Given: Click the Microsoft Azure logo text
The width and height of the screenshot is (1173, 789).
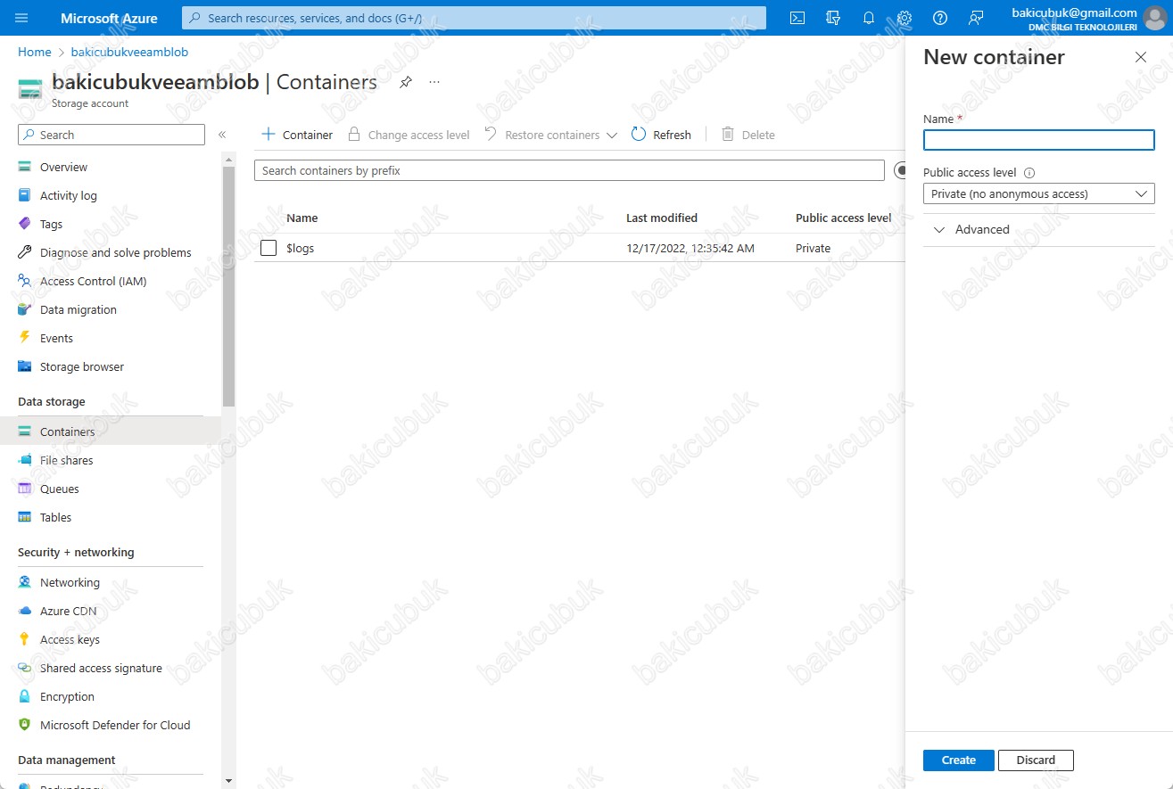Looking at the screenshot, I should (109, 18).
